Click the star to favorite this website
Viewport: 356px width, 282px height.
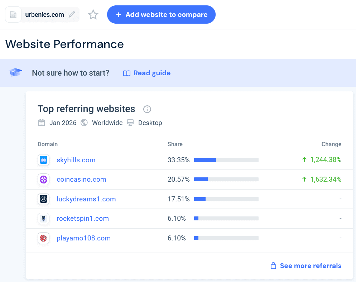(93, 15)
